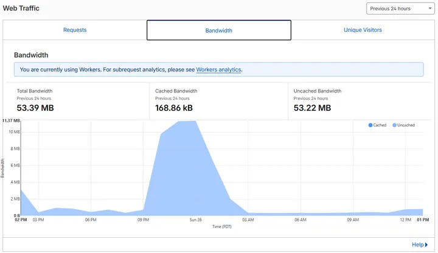Click the Uncached Bandwidth label
The height and width of the screenshot is (253, 438).
click(318, 91)
